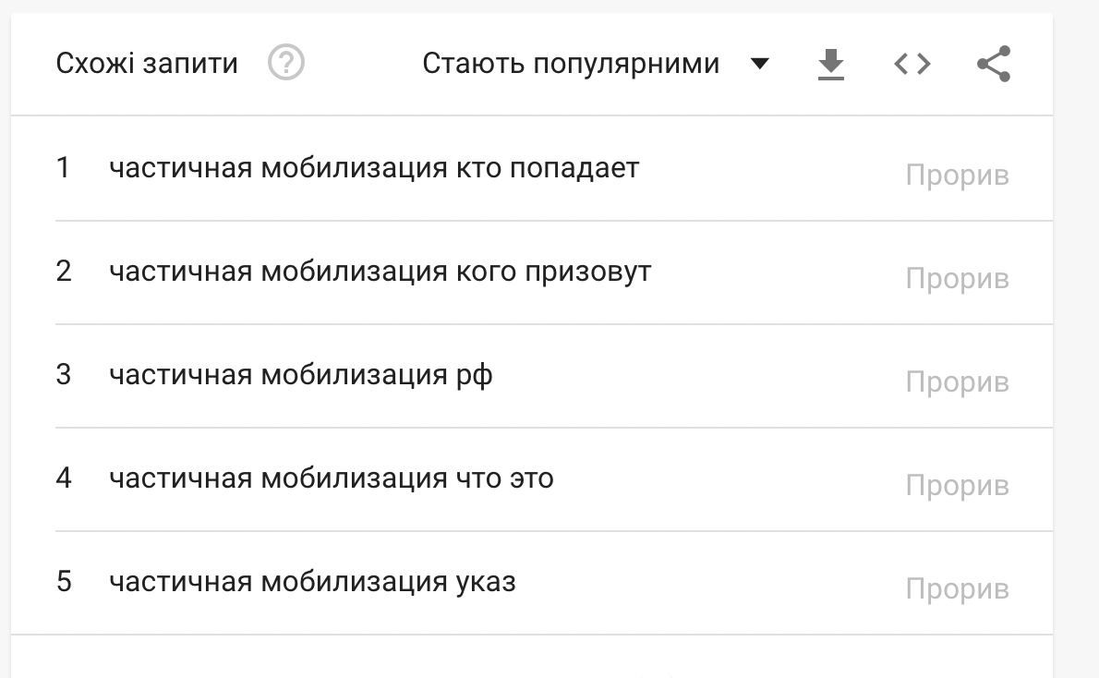Open the частичная мобилизация рф query
This screenshot has width=1099, height=678.
point(300,375)
